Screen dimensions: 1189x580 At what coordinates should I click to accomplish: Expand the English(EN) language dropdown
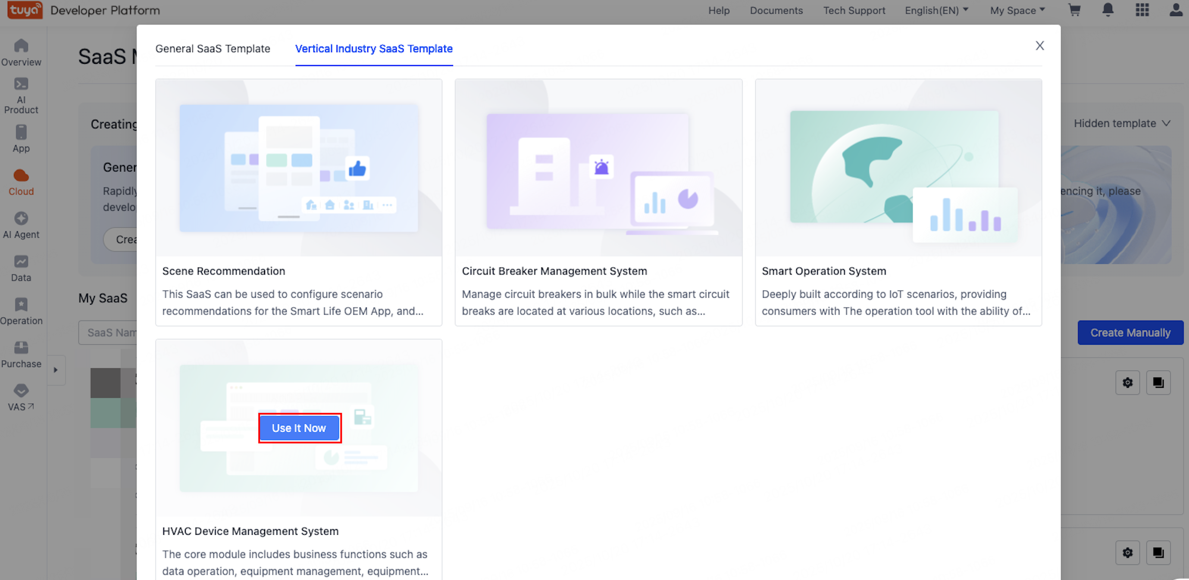(x=936, y=10)
